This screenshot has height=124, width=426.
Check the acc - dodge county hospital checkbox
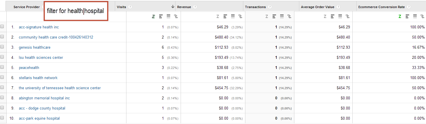tap(2, 108)
